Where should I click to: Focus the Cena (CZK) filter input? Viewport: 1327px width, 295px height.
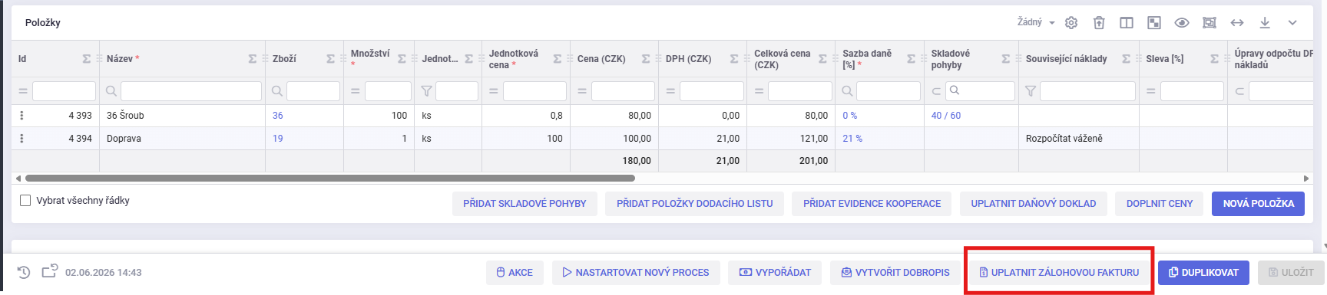point(623,91)
